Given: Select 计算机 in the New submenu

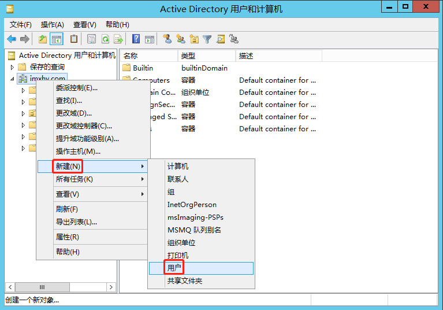Looking at the screenshot, I should click(201, 167).
